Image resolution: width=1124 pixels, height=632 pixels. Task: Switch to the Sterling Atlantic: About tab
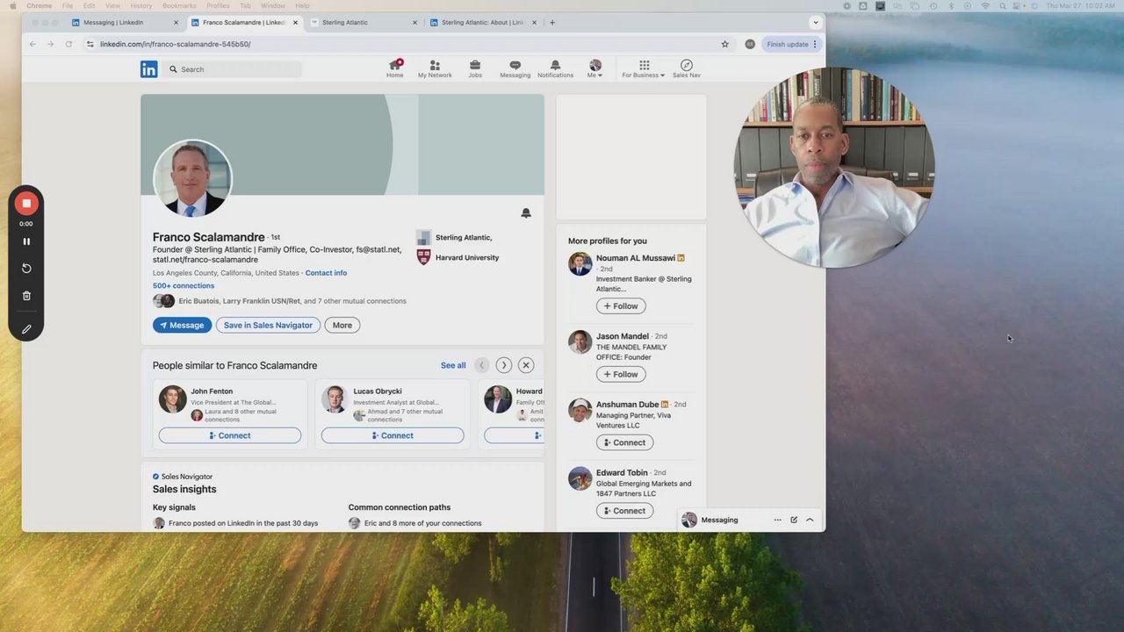[481, 23]
